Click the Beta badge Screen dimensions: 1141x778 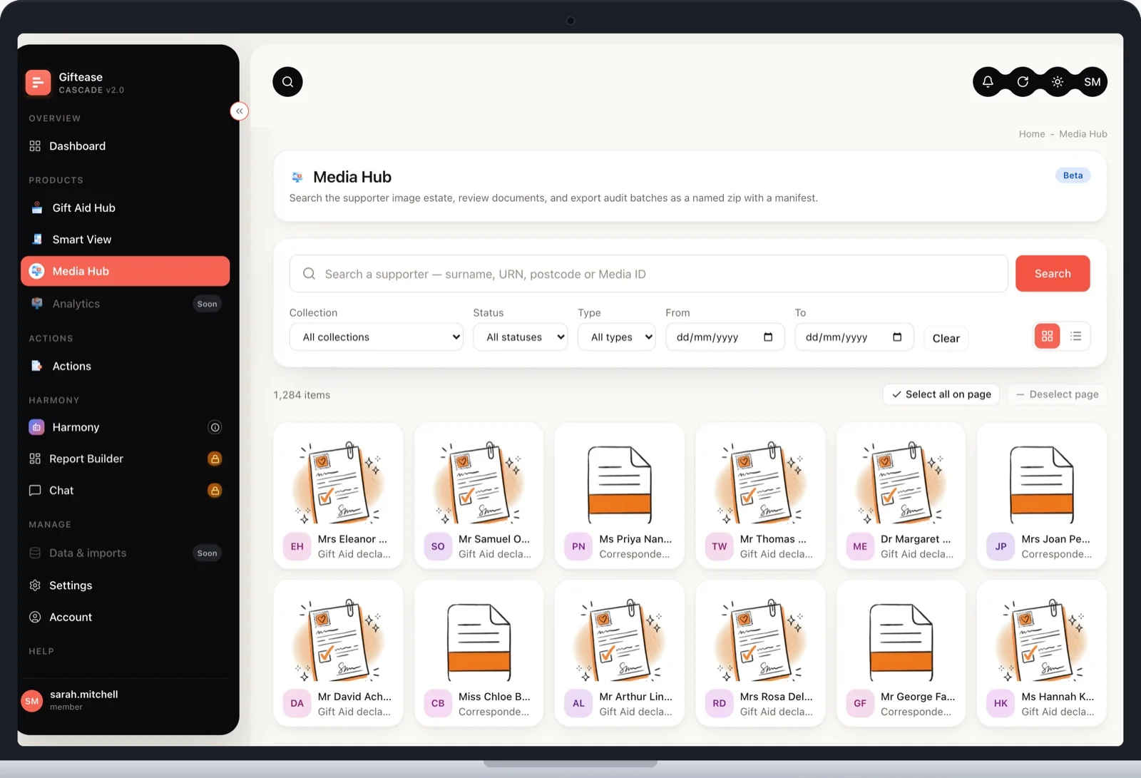pos(1073,175)
